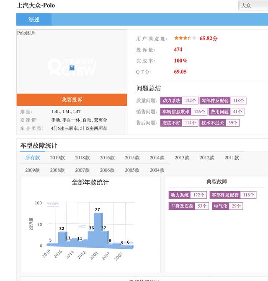Select the 所有款 all-years tab
Image resolution: width=268 pixels, height=281 pixels.
(x=32, y=158)
